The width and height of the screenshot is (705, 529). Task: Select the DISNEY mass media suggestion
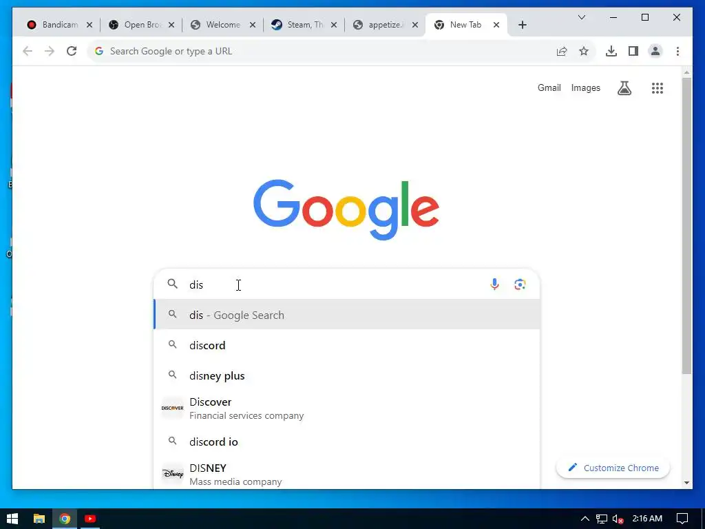point(347,474)
